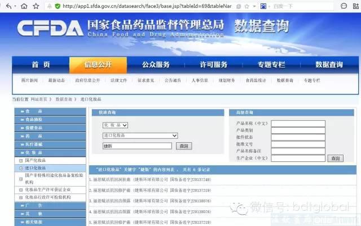Open the 首页 main navigation tab
361x226 pixels.
pos(41,65)
